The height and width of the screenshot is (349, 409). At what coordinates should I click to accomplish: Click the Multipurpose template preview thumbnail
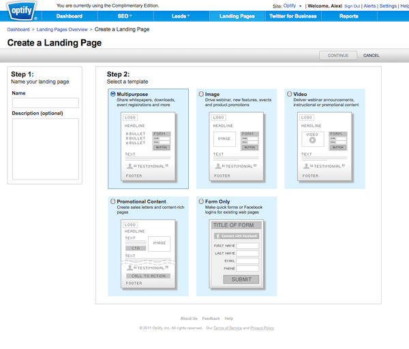149,147
